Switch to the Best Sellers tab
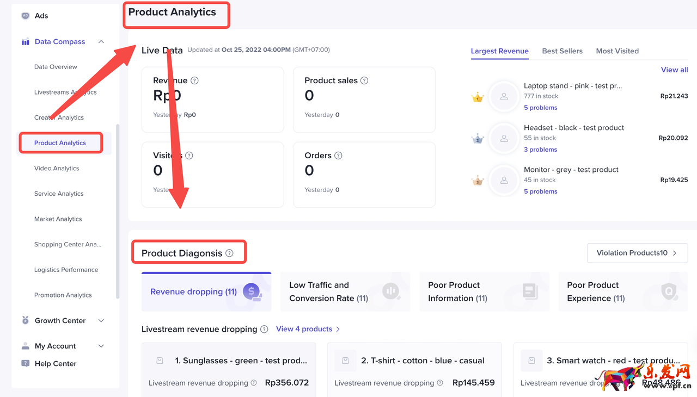This screenshot has height=397, width=697. (562, 51)
